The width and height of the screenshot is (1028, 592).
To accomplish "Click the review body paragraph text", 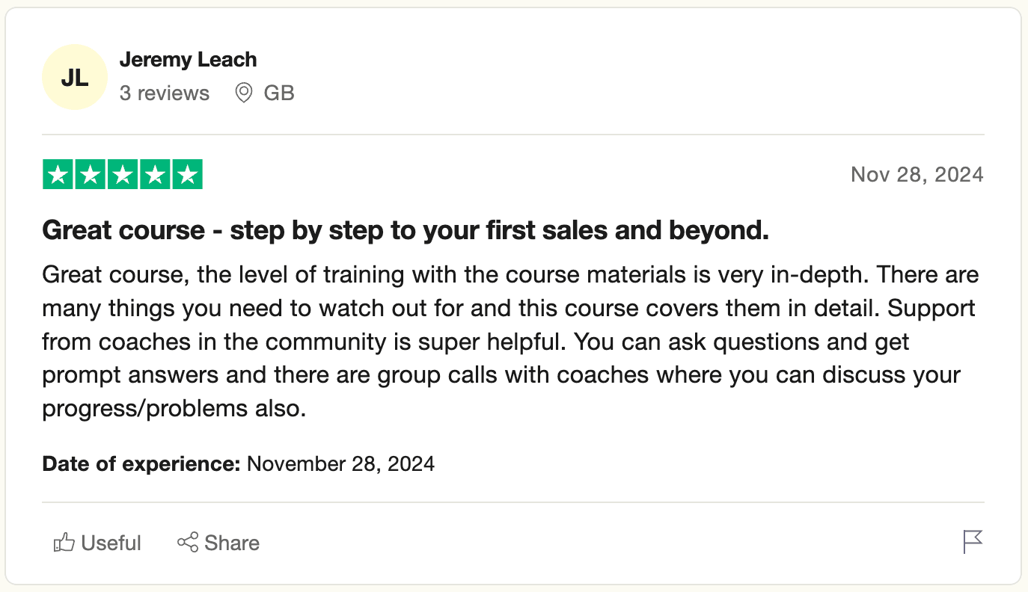I will coord(509,342).
